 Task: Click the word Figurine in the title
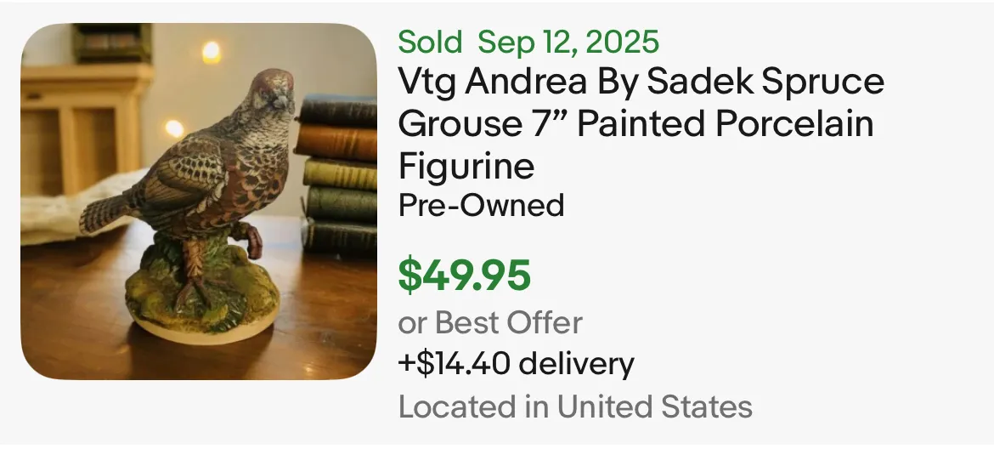[x=466, y=165]
